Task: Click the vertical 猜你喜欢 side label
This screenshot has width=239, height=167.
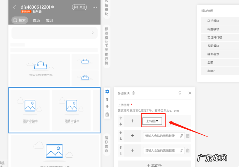Action: 106,144
